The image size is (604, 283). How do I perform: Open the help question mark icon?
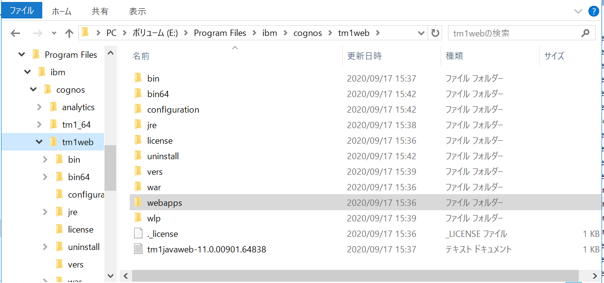pyautogui.click(x=593, y=11)
